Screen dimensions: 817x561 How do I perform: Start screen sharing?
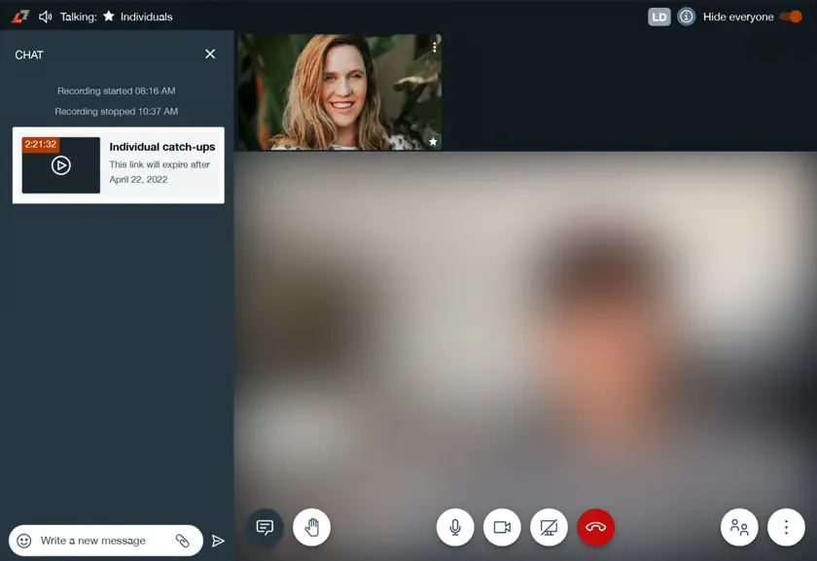pos(549,527)
